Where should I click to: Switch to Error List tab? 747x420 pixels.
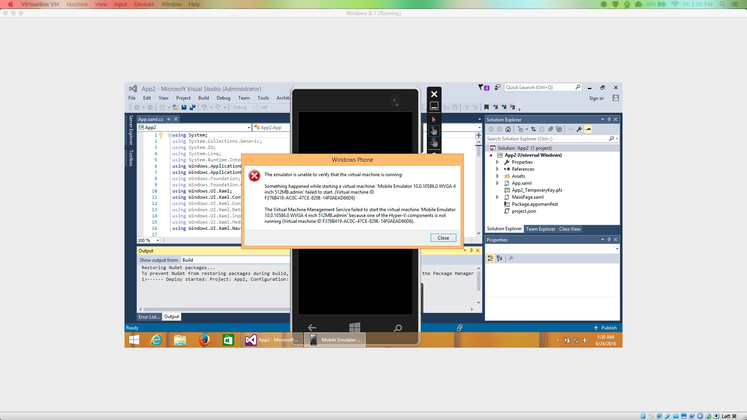[x=149, y=317]
